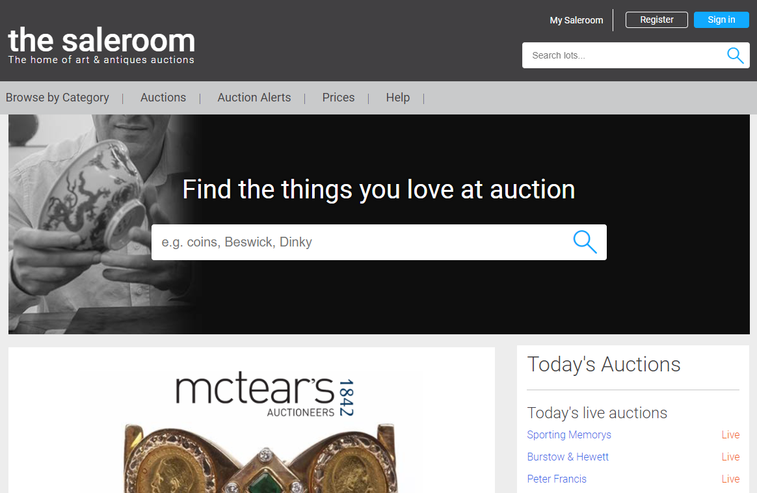Click the hero search magnifying glass icon
This screenshot has height=493, width=757.
coord(585,242)
